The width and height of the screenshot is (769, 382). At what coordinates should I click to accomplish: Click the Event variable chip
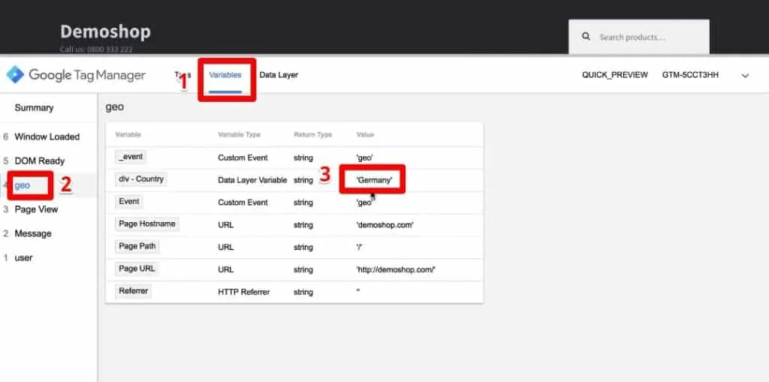pyautogui.click(x=129, y=202)
